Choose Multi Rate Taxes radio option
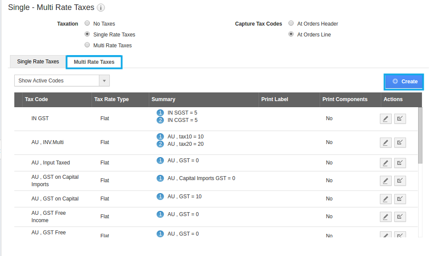432x256 pixels. coord(87,45)
